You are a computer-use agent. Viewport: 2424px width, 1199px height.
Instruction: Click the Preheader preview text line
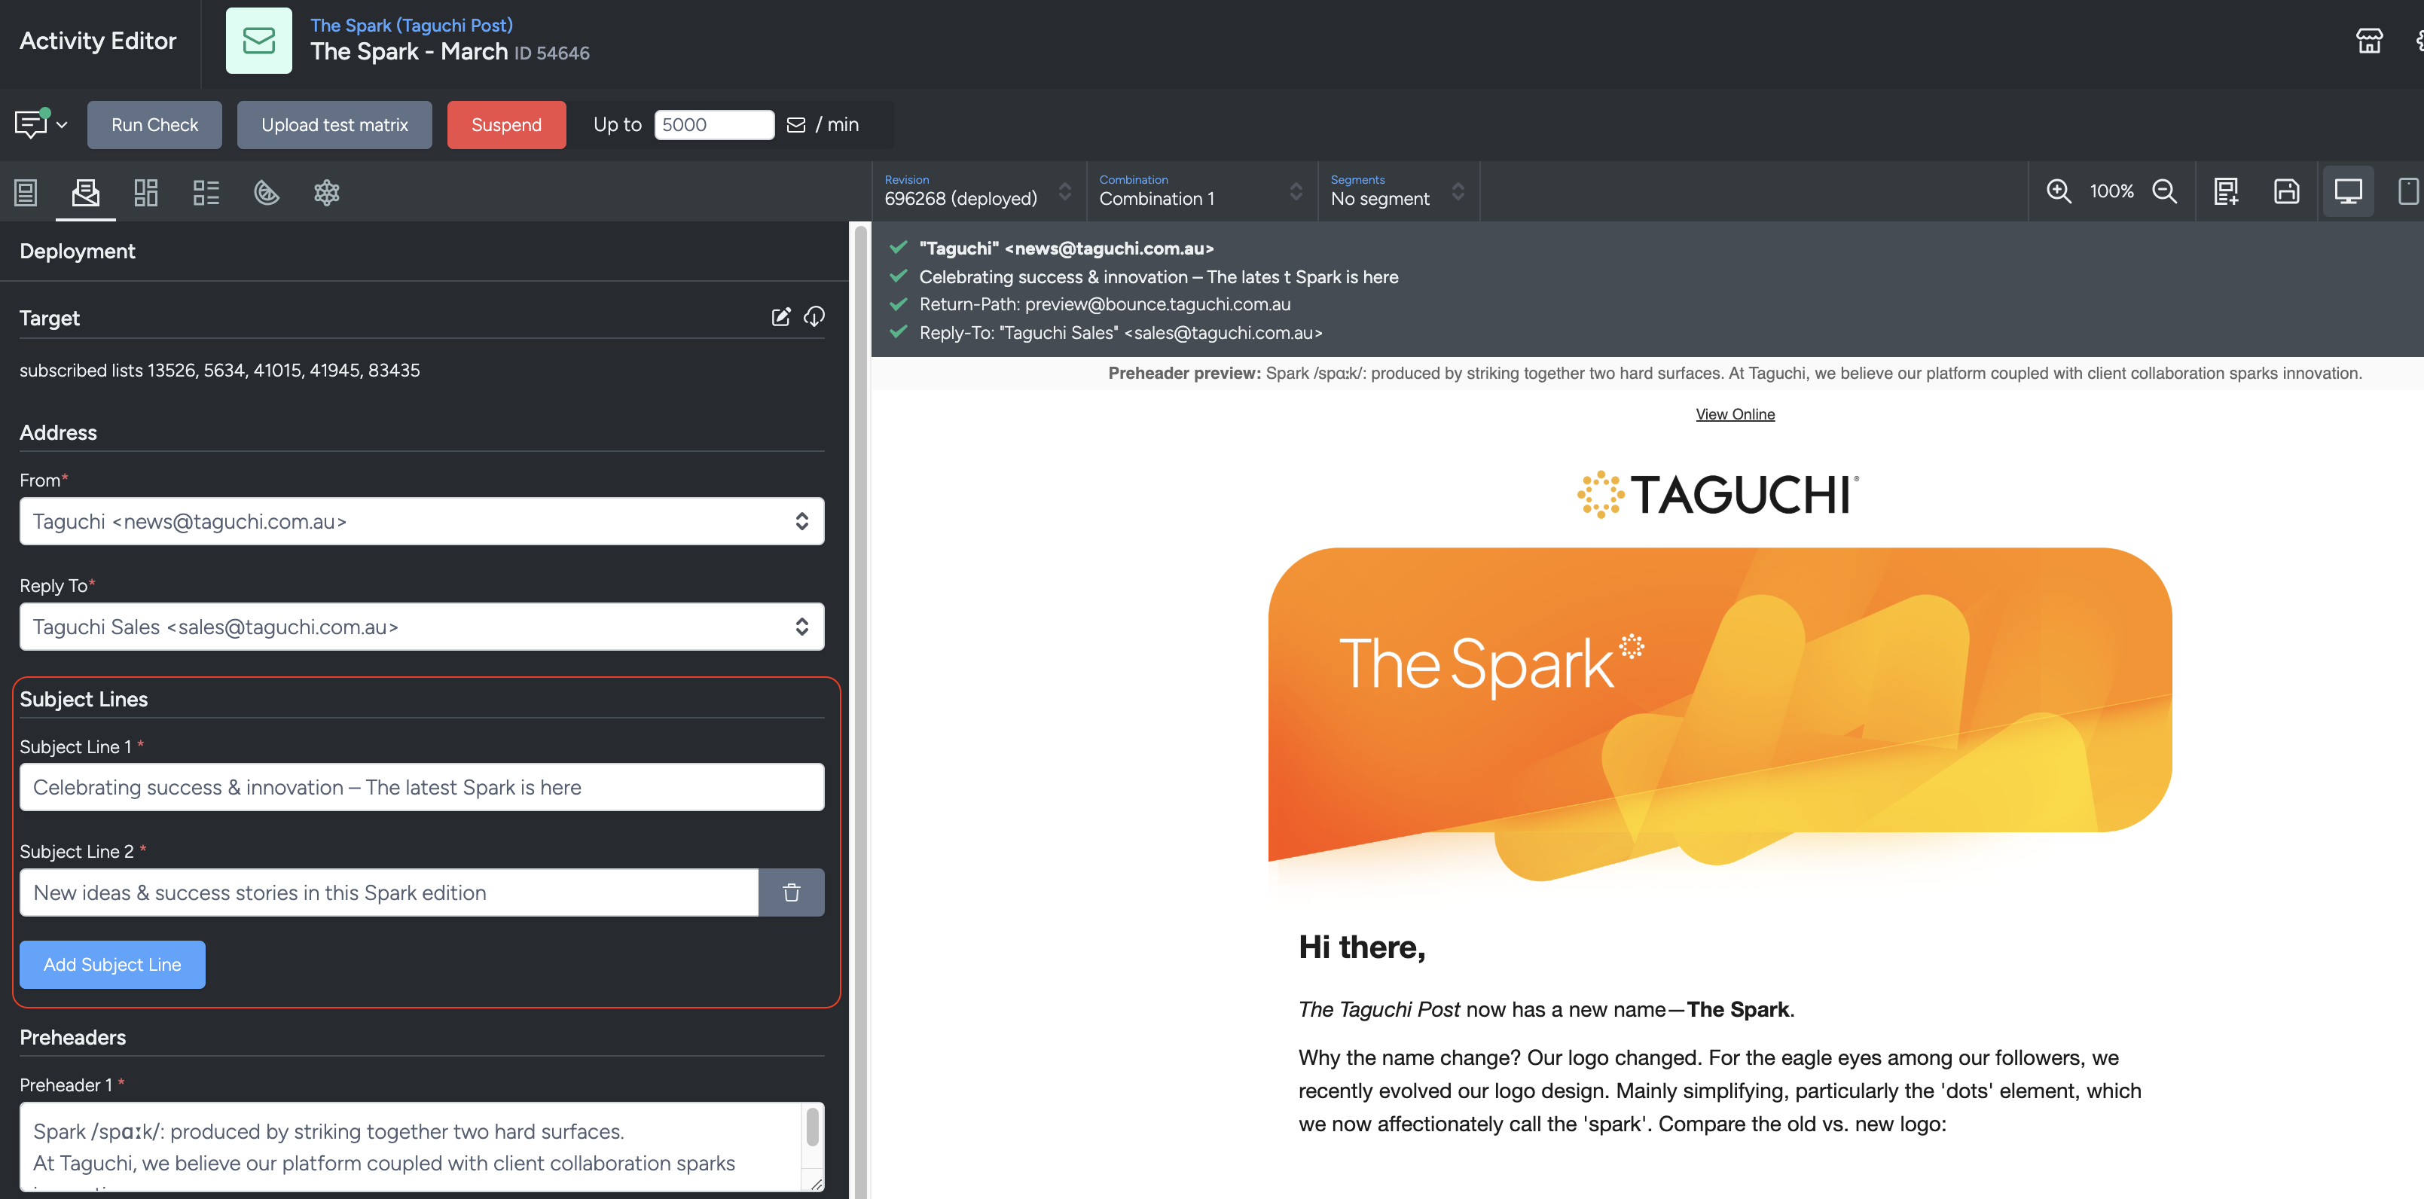(x=1736, y=373)
